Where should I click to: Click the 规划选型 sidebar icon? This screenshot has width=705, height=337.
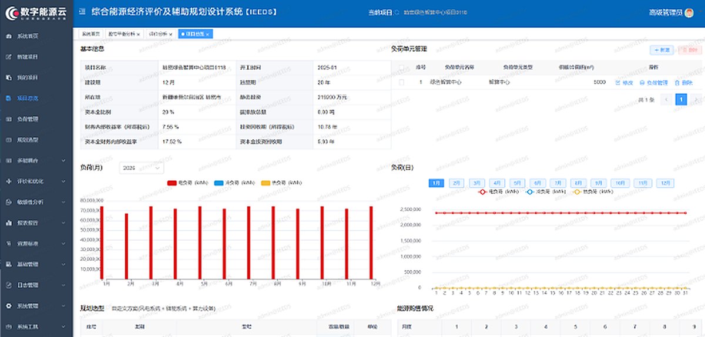pyautogui.click(x=8, y=140)
